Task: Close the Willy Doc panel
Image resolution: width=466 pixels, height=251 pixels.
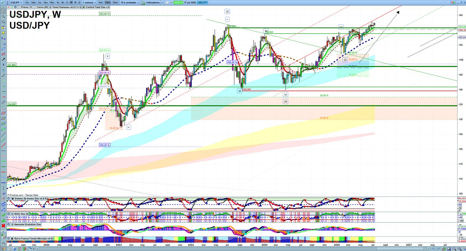Action: pyautogui.click(x=9, y=214)
